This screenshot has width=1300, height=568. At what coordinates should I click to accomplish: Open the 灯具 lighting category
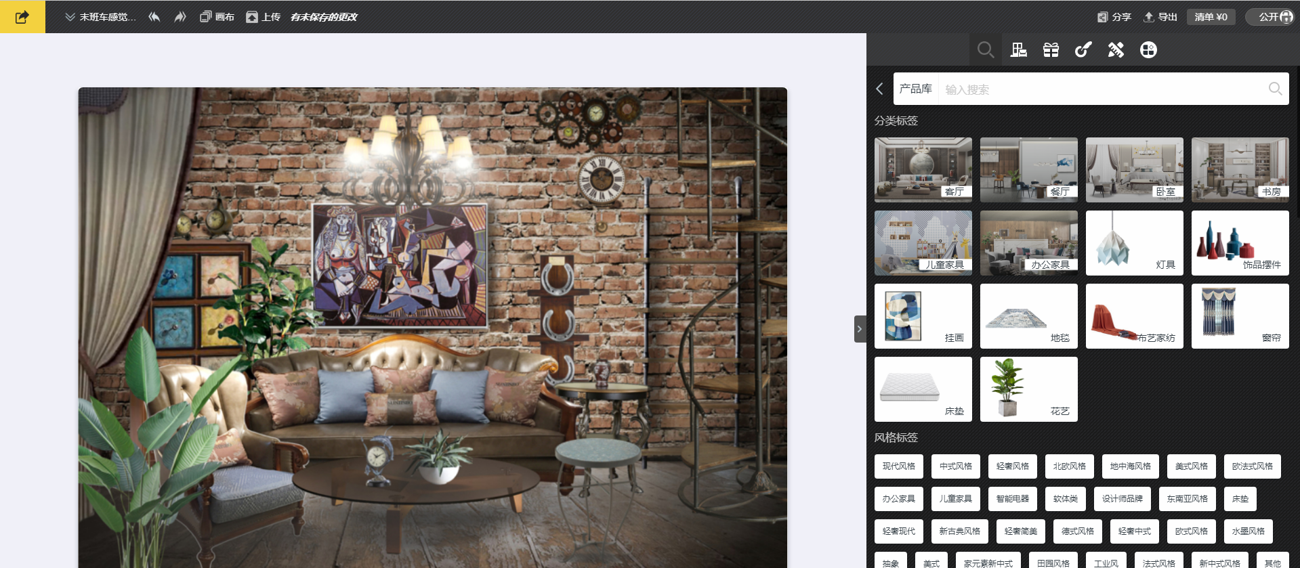1135,243
